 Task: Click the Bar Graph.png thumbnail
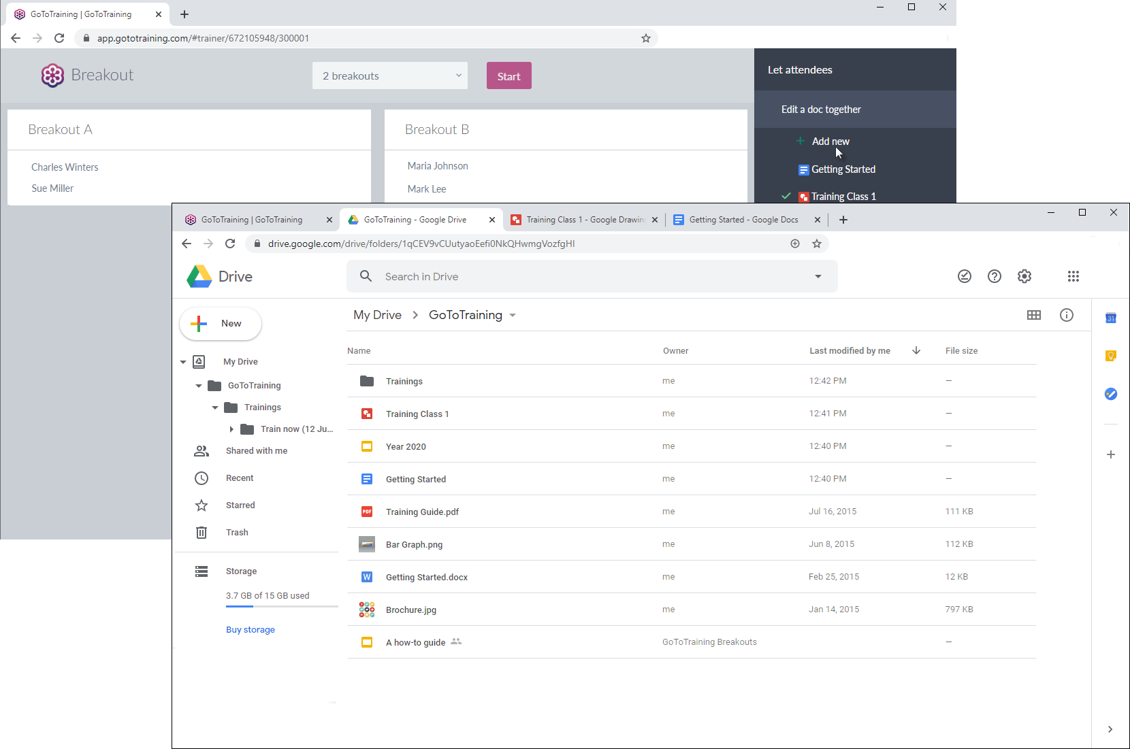click(x=367, y=544)
